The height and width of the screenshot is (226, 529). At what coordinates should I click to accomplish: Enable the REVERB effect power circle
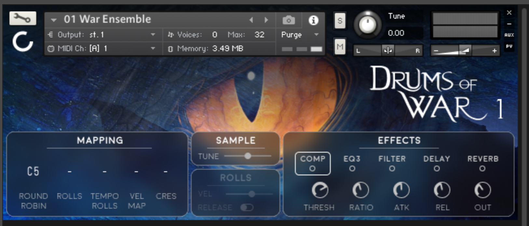click(482, 169)
